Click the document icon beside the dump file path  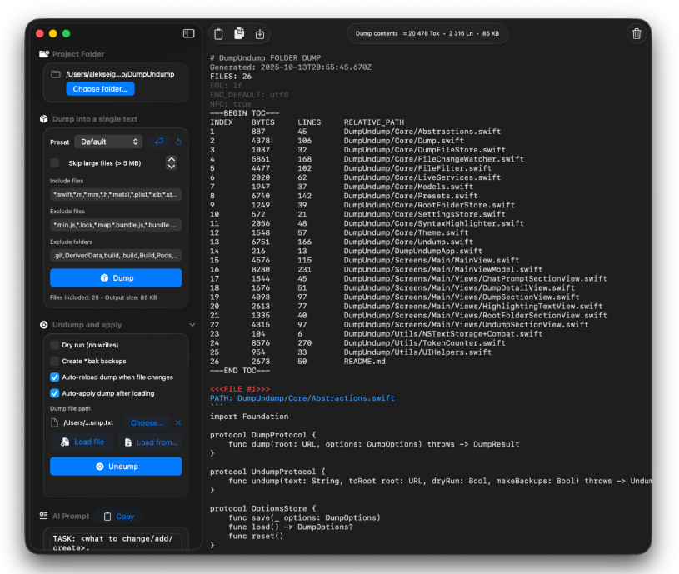tap(54, 422)
